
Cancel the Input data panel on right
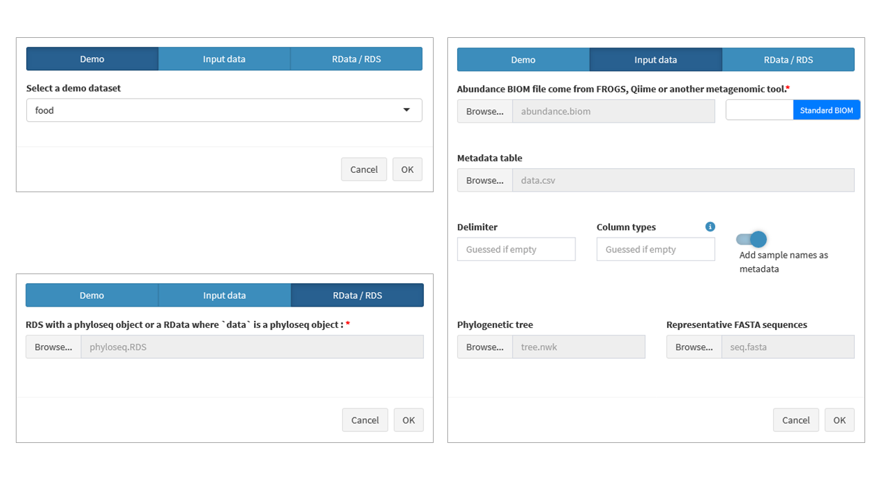[x=796, y=420]
